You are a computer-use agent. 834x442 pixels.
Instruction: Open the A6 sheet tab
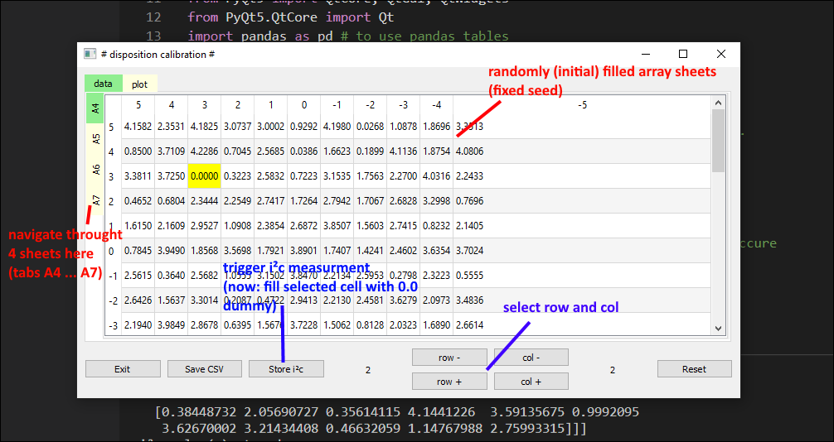click(x=95, y=170)
